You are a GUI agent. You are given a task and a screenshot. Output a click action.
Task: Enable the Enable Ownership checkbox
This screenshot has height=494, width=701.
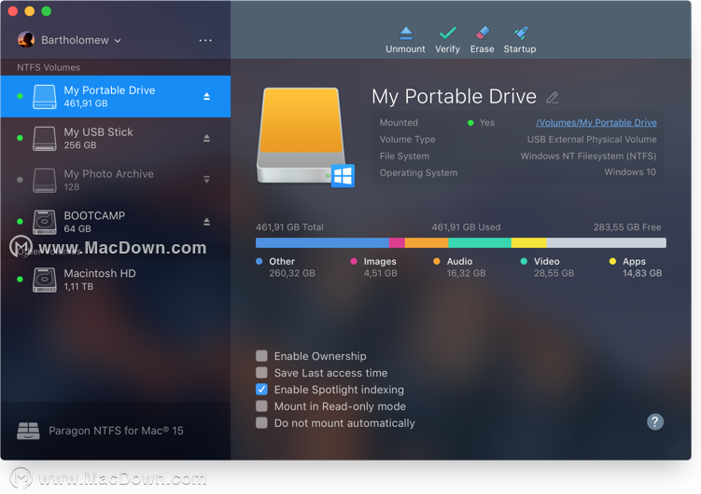[261, 356]
